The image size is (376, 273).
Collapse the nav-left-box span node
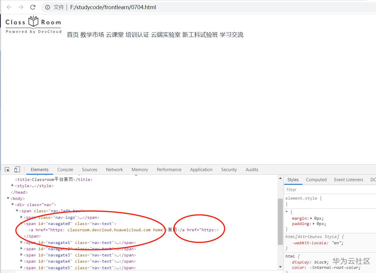17,211
